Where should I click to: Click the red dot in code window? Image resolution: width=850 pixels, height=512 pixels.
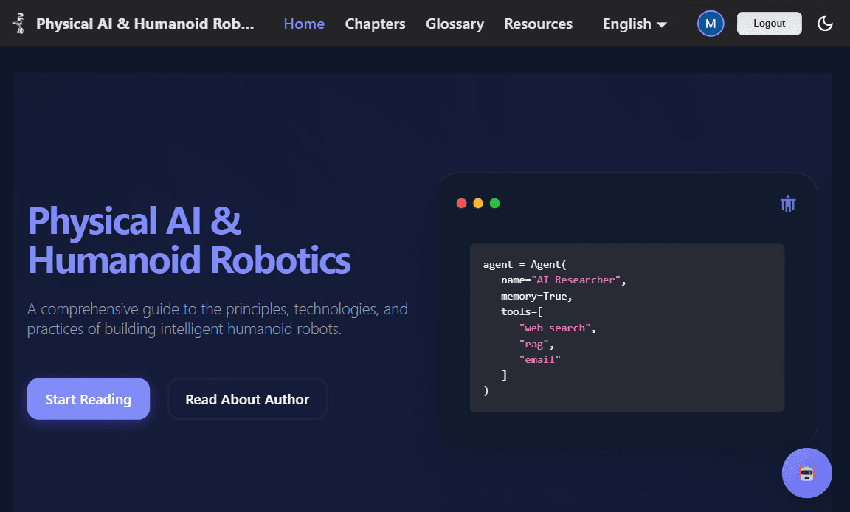coord(461,203)
